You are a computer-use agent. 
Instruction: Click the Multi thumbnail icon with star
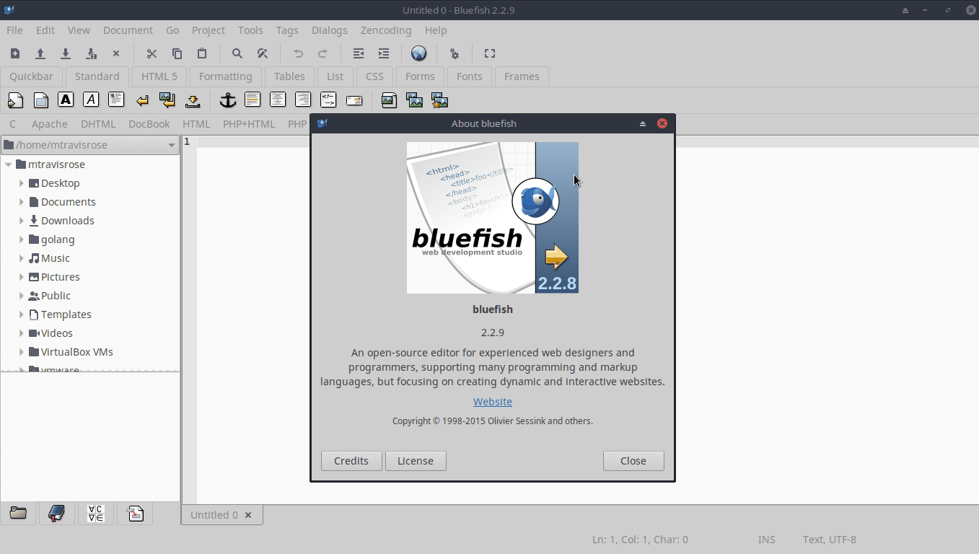coord(439,100)
